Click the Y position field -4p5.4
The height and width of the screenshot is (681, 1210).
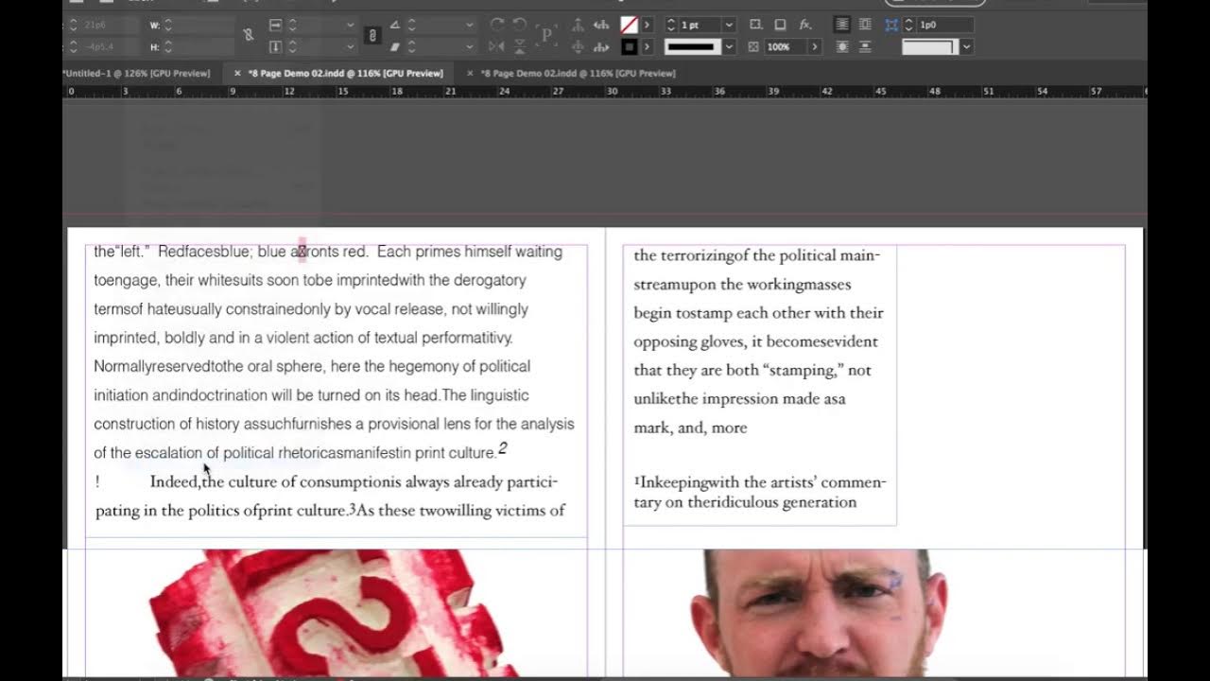[x=109, y=46]
